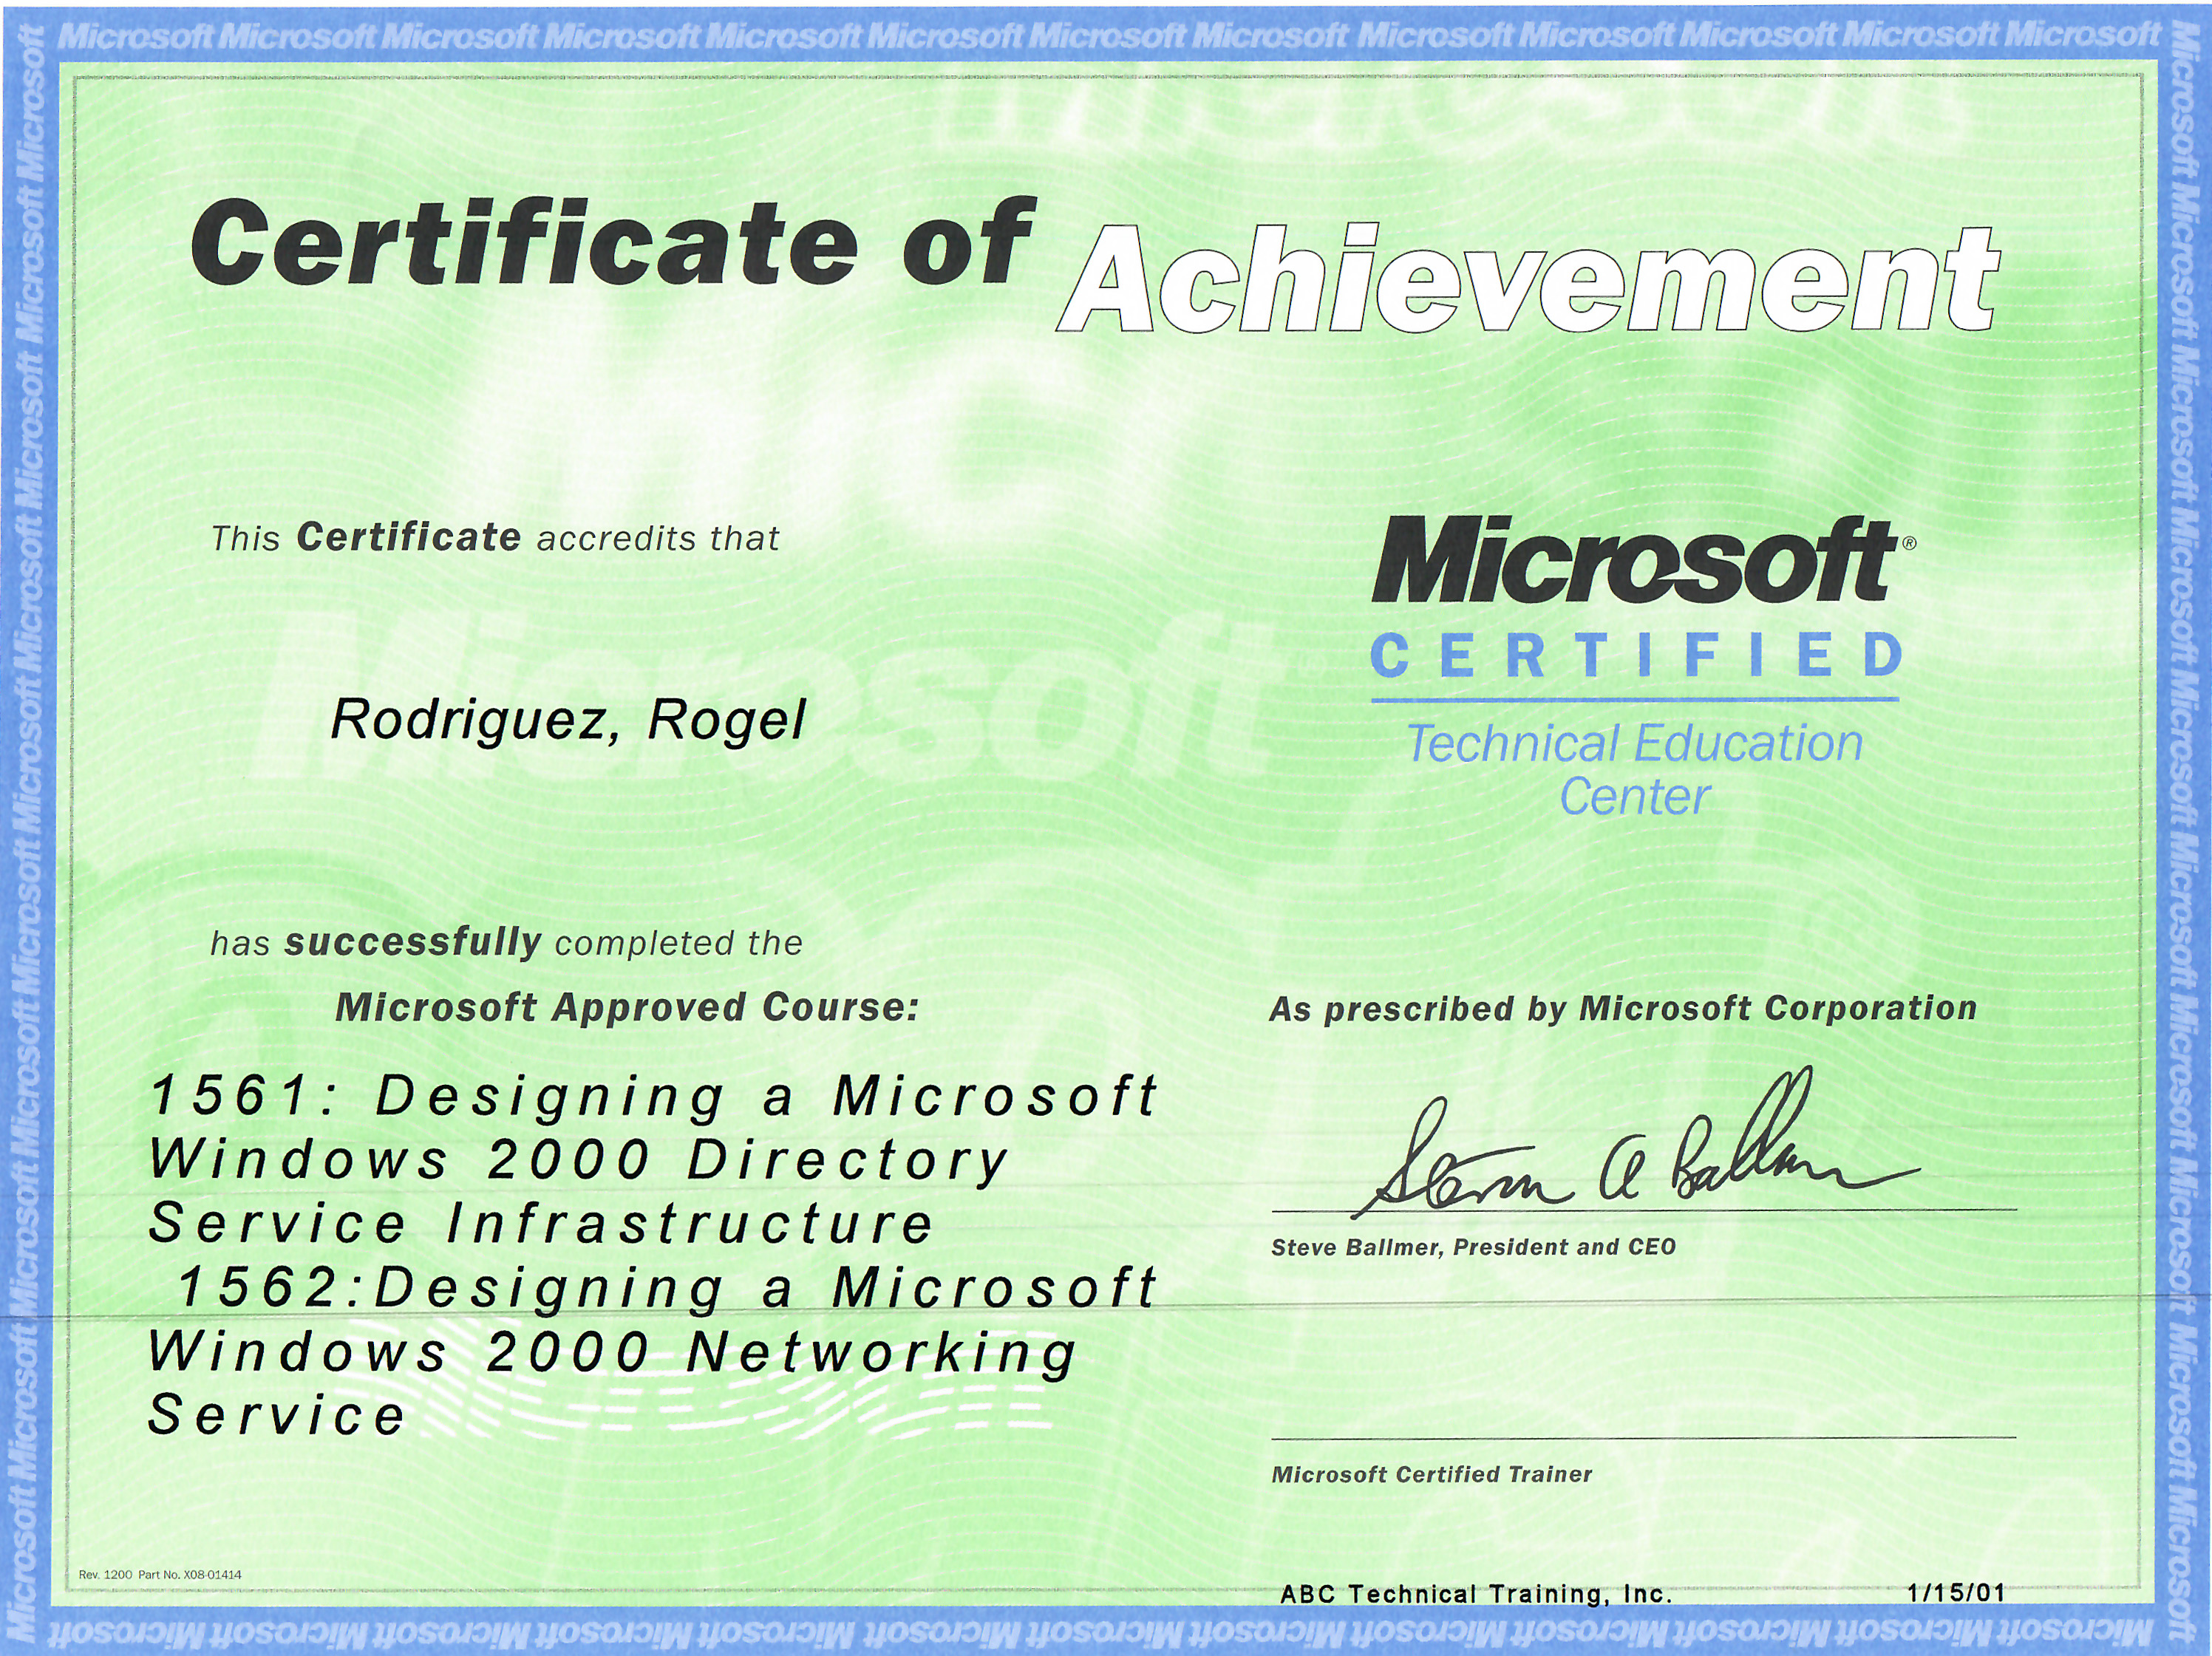Select the recipient name "Rodriguez, Rogel"
The width and height of the screenshot is (2212, 1656).
point(568,720)
